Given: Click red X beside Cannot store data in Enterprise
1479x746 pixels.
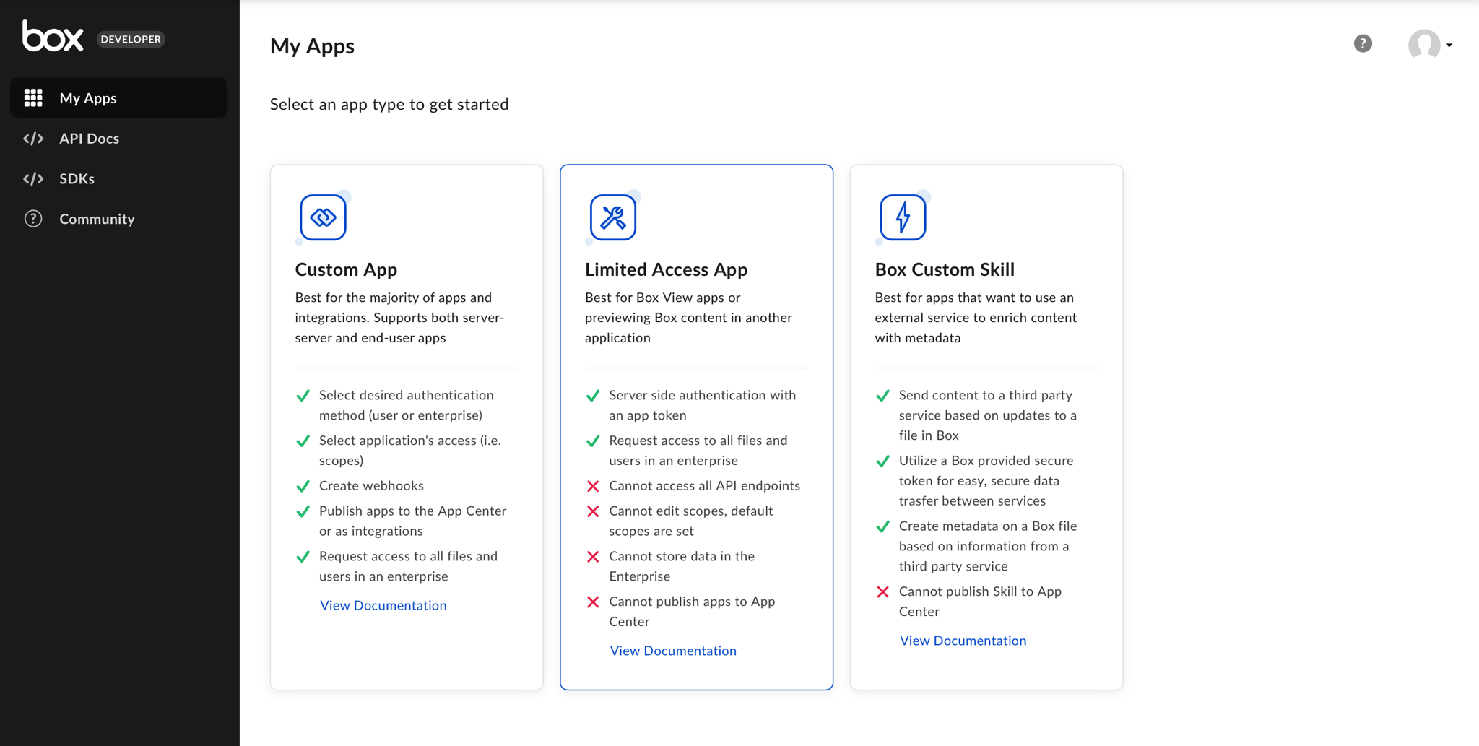Looking at the screenshot, I should click(x=593, y=557).
